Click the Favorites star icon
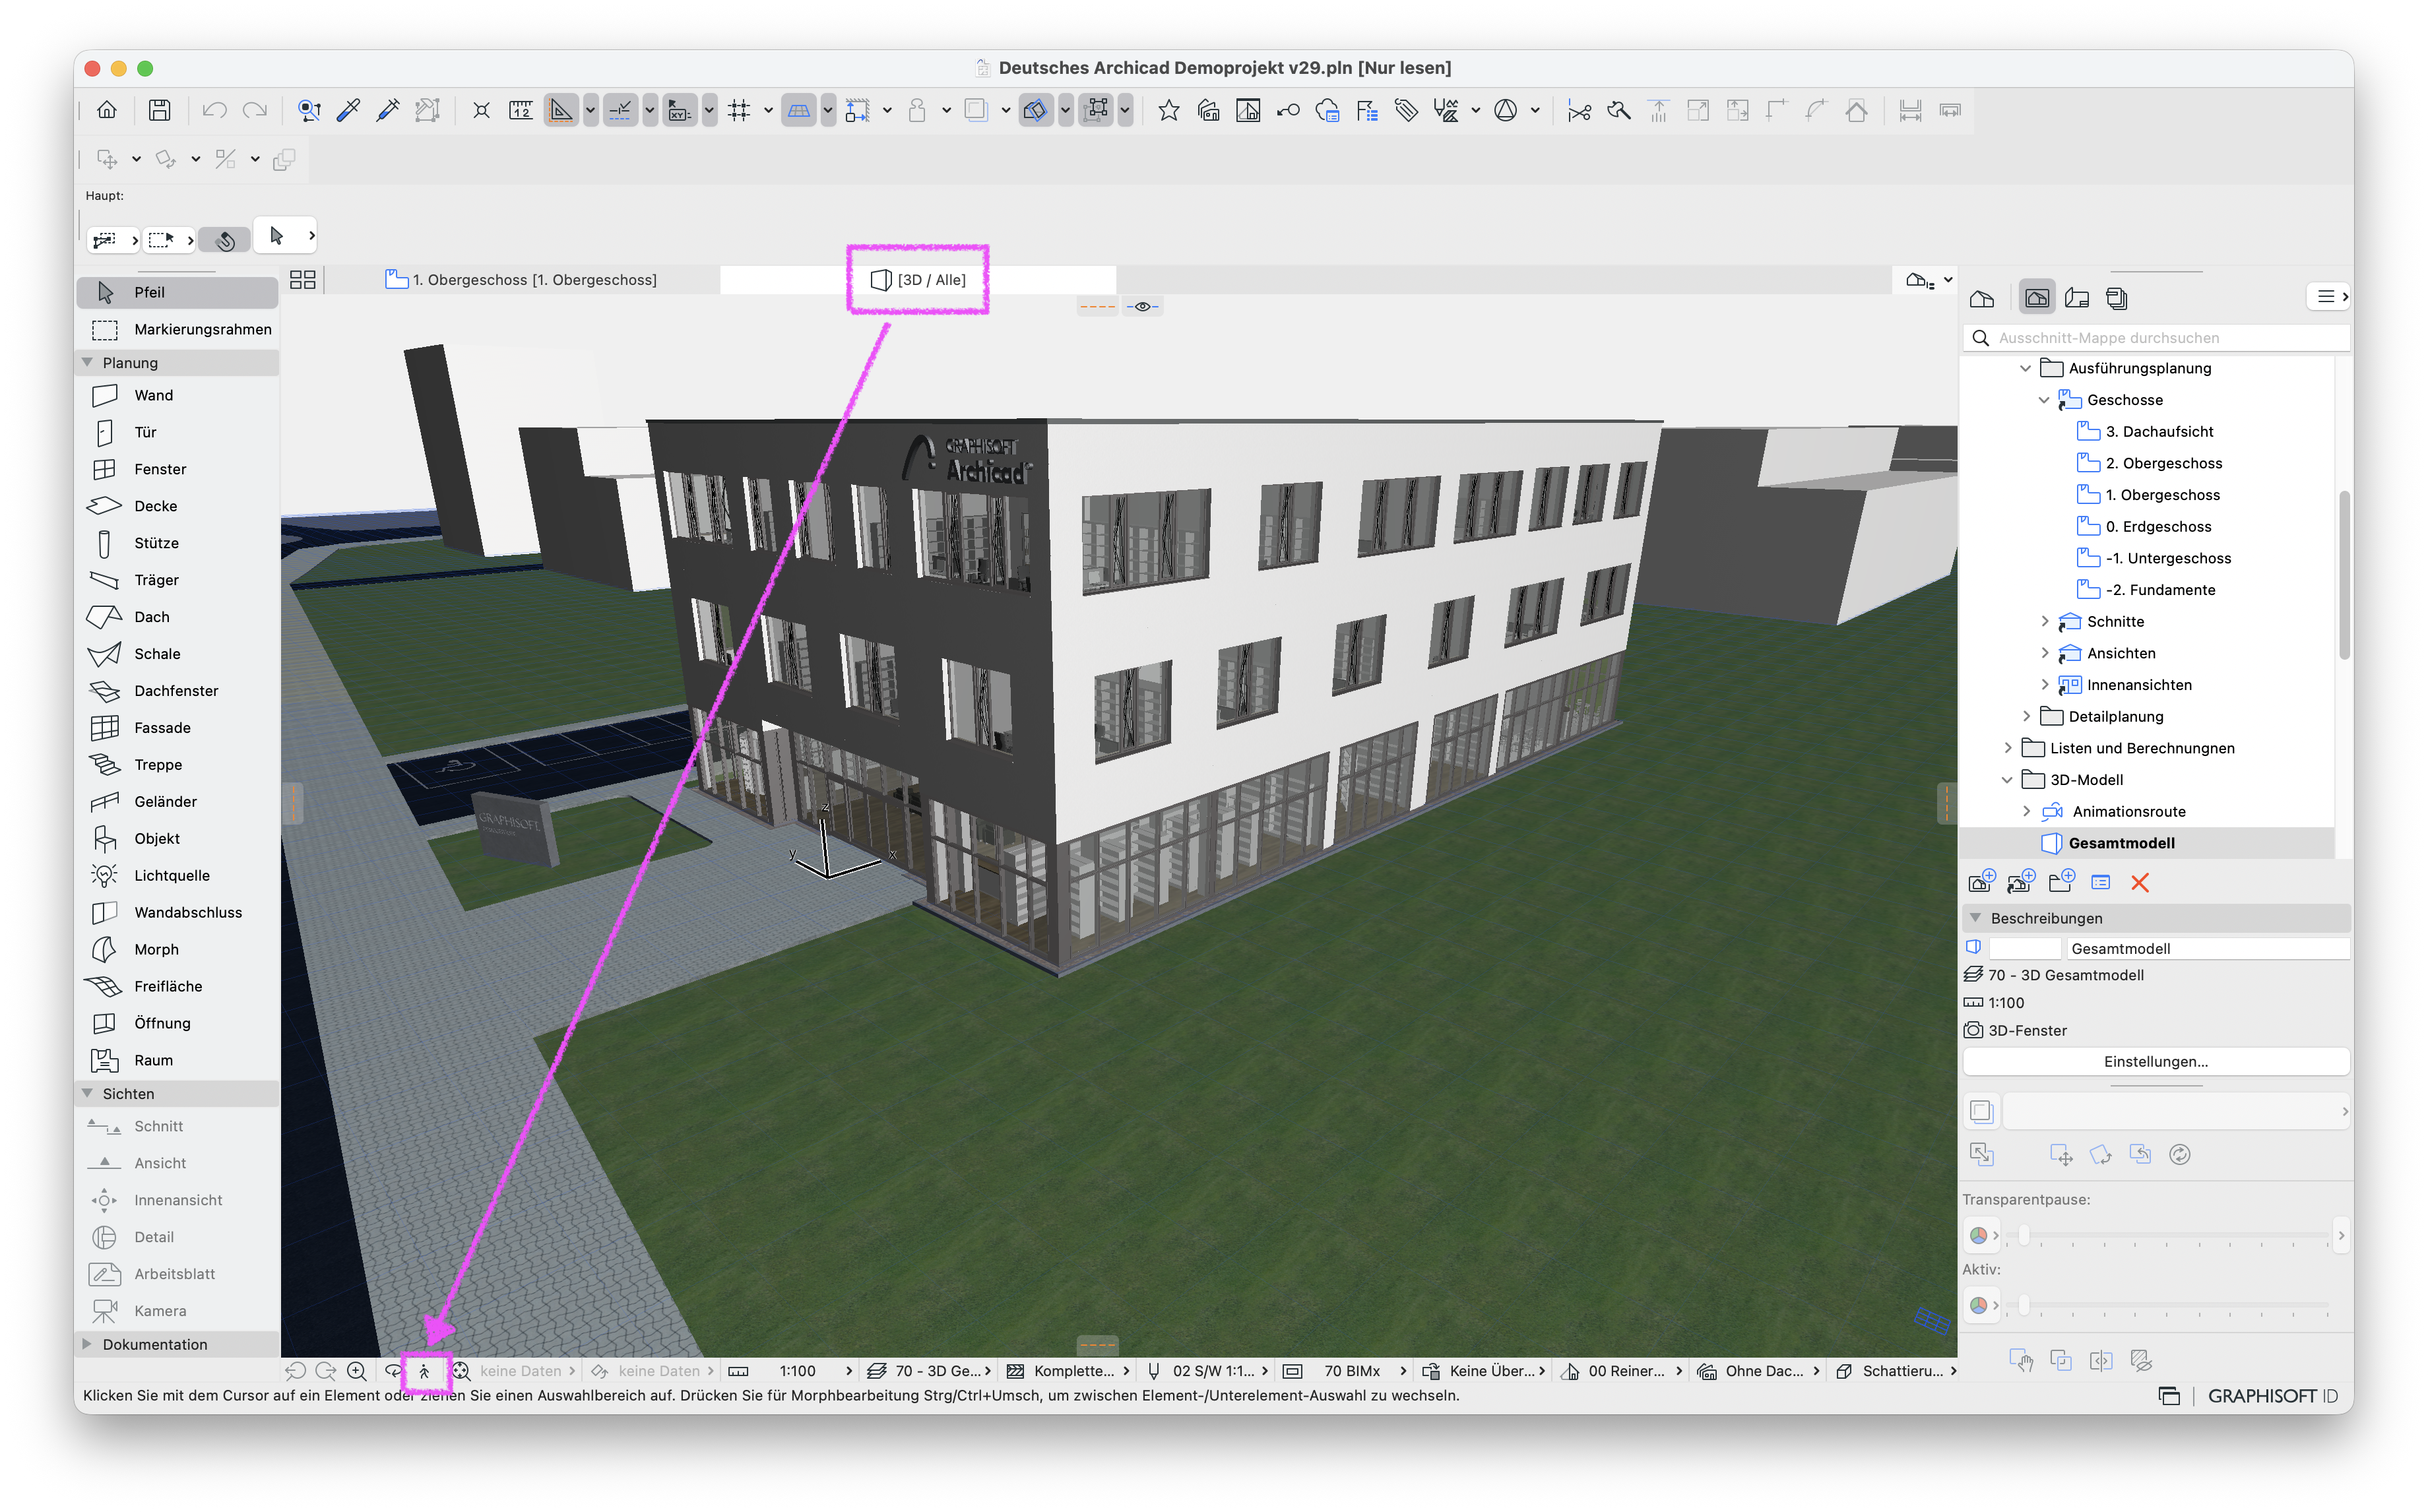The height and width of the screenshot is (1512, 2428). pyautogui.click(x=1168, y=110)
